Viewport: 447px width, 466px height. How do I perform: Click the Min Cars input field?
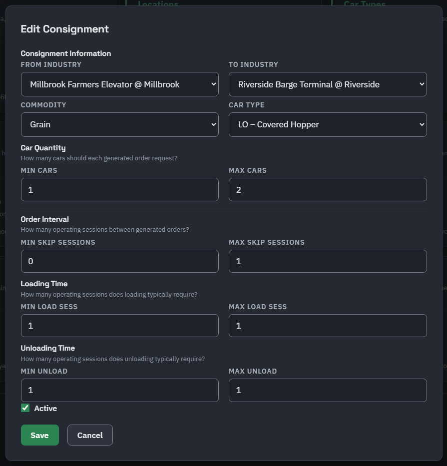119,190
